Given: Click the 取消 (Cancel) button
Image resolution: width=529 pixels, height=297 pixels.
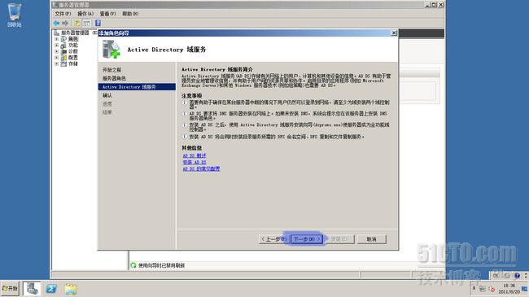Looking at the screenshot, I should pyautogui.click(x=371, y=239).
